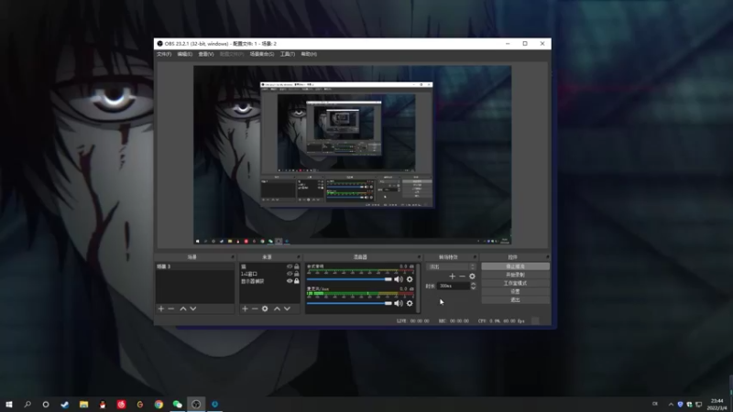Open the gear settings of the mic/Aux audio channel
The image size is (733, 412).
[x=410, y=303]
